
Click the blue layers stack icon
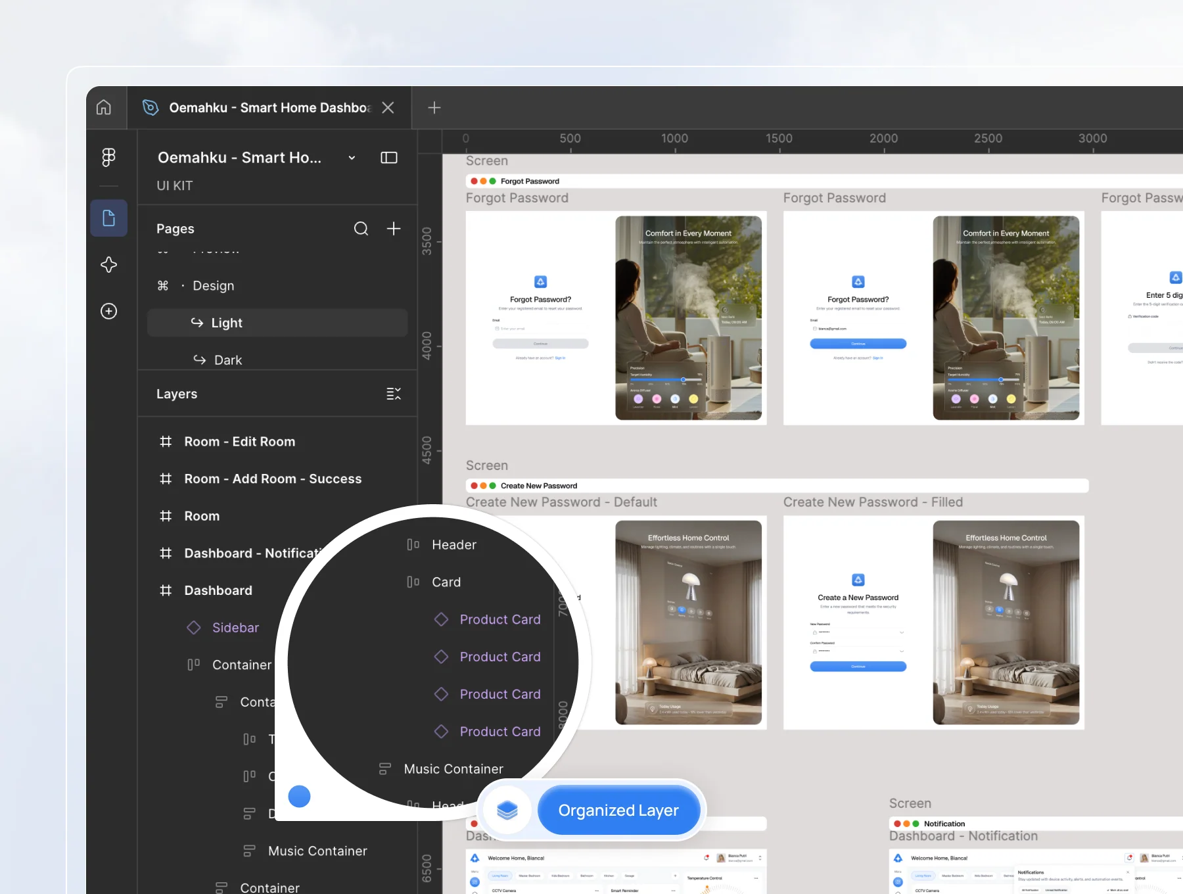click(x=507, y=811)
